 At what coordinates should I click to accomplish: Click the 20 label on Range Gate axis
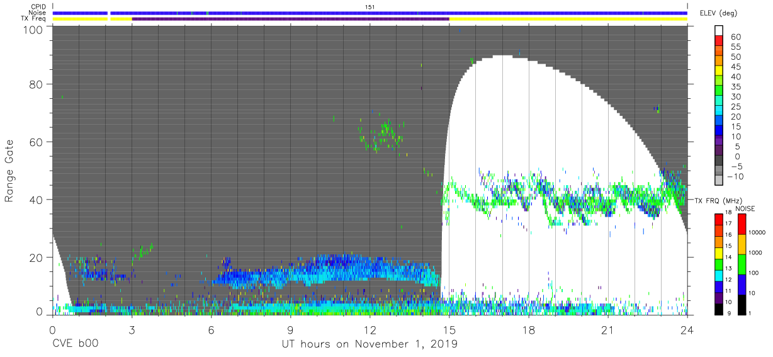click(x=37, y=257)
